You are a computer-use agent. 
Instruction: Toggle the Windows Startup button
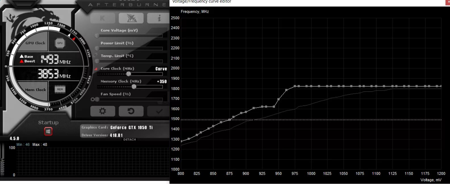[x=48, y=131]
